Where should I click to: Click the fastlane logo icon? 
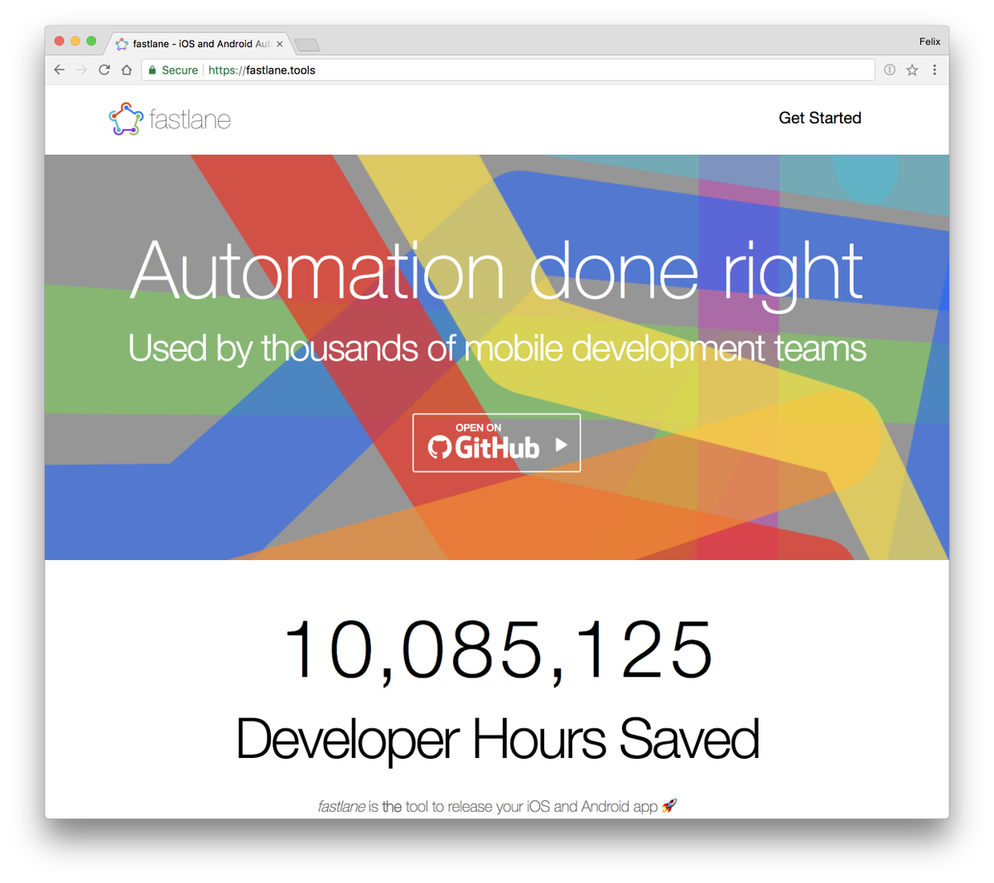click(125, 118)
